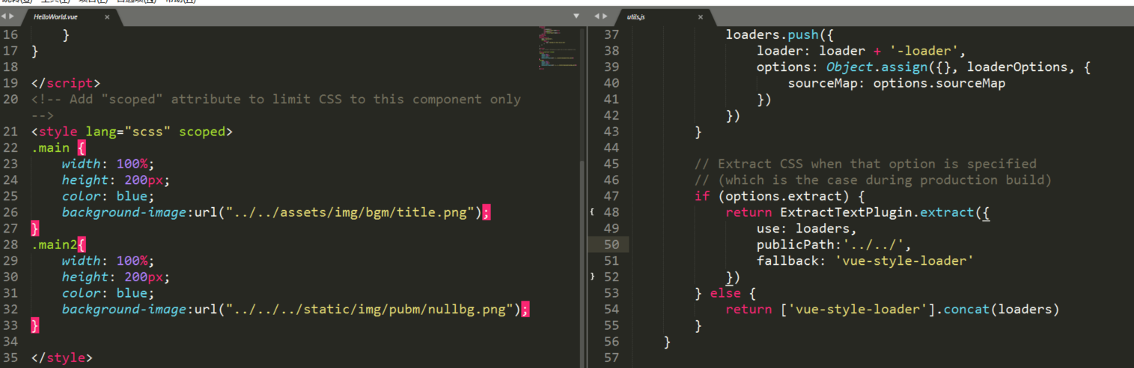Click line number 26 in HelloWorld.vue gutter
The image size is (1134, 368).
click(x=10, y=212)
